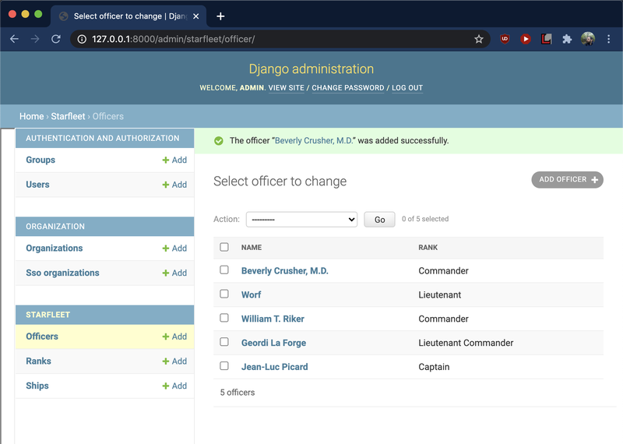Image resolution: width=623 pixels, height=444 pixels.
Task: Open Groups in sidebar
Action: click(40, 160)
